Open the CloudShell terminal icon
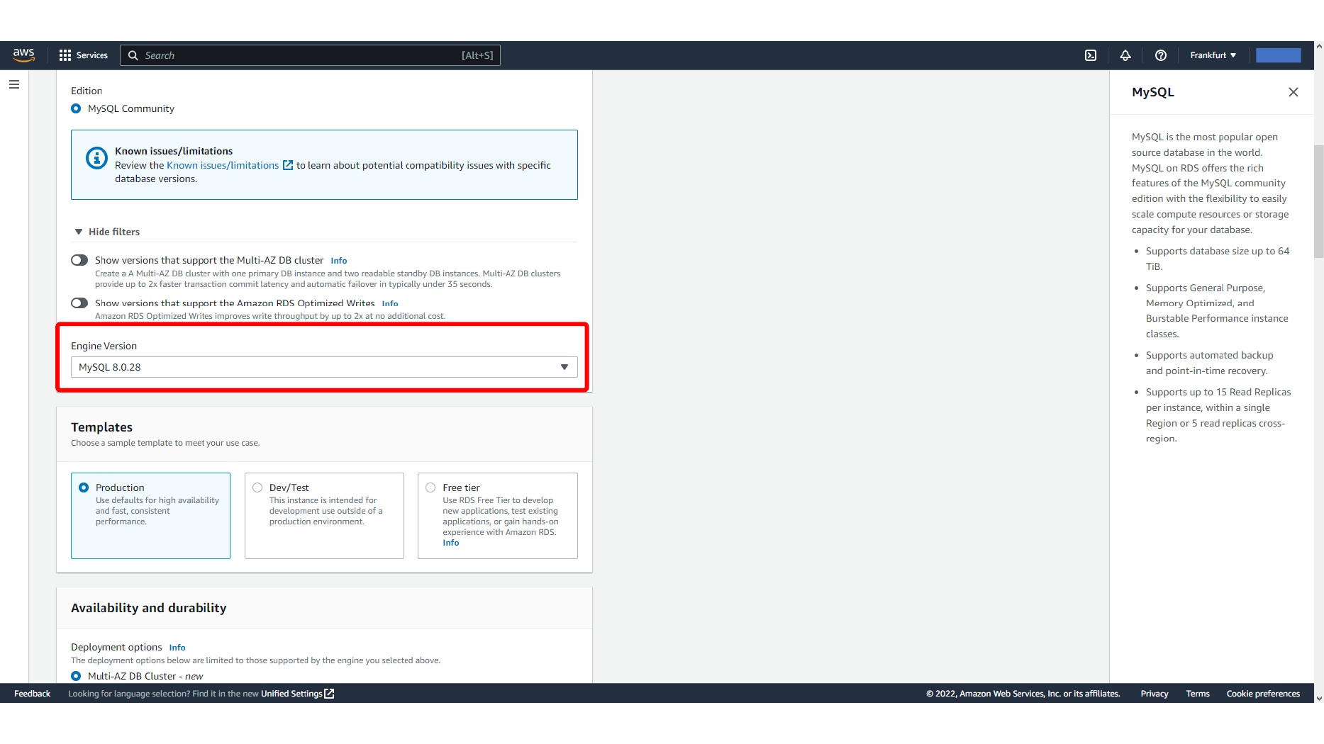 coord(1091,55)
